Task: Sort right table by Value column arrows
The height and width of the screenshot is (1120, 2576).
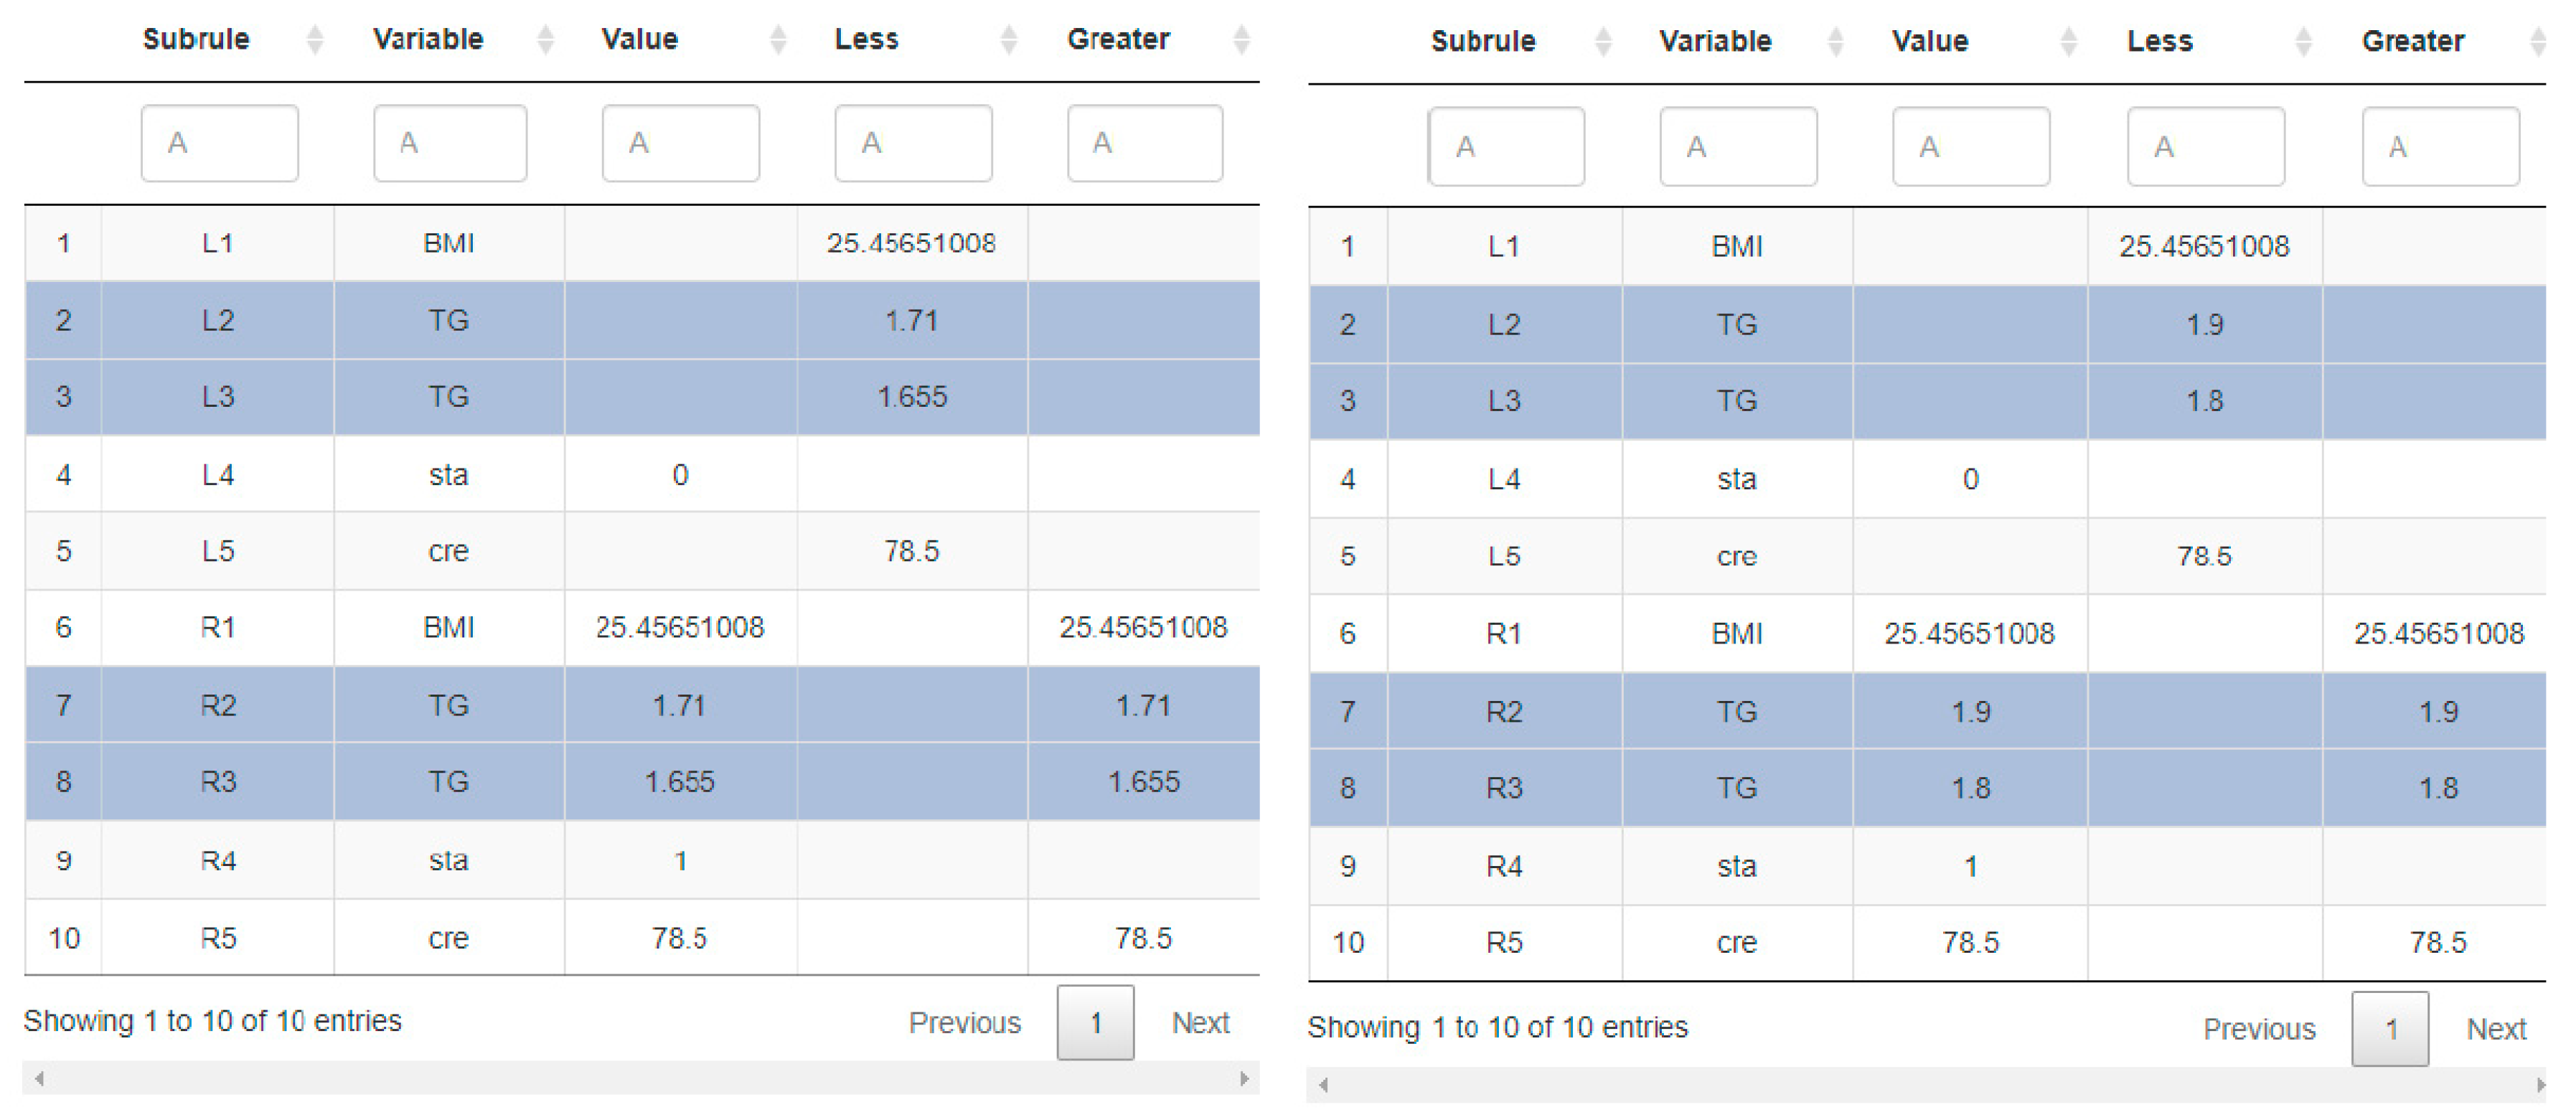Action: (x=2070, y=42)
